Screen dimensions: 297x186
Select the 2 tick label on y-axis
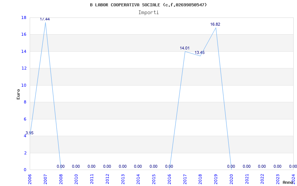(x=25, y=153)
